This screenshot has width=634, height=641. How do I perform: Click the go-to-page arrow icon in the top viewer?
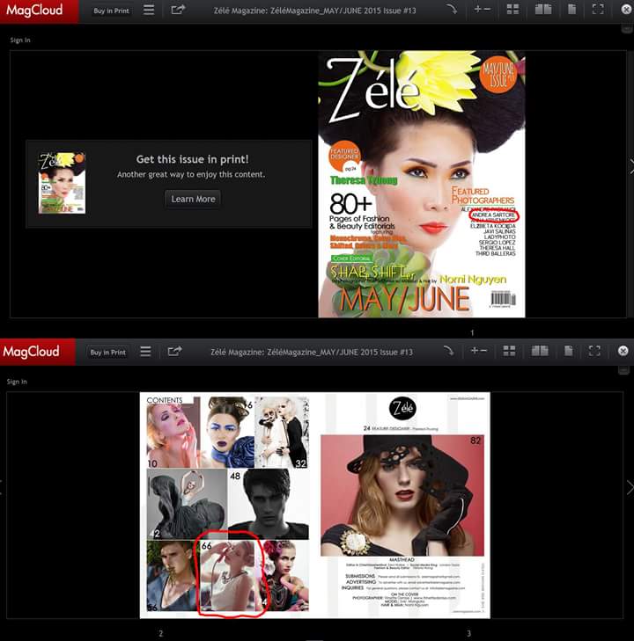pos(452,9)
